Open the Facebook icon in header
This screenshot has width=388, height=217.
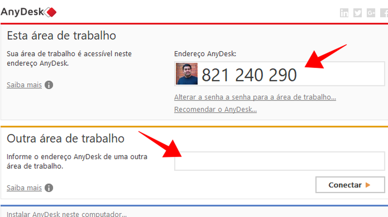point(384,13)
